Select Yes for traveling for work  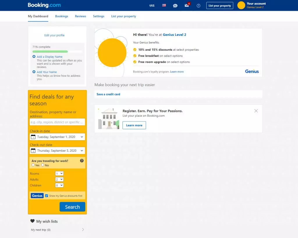(33, 165)
